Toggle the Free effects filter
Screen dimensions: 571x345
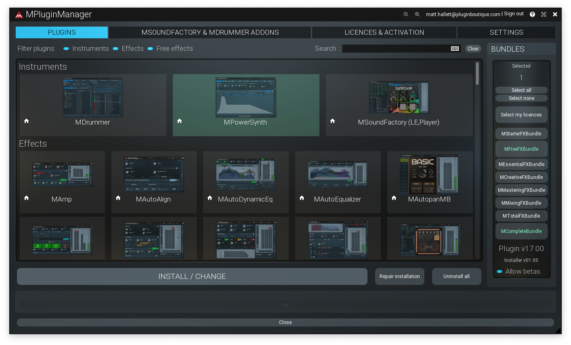150,49
